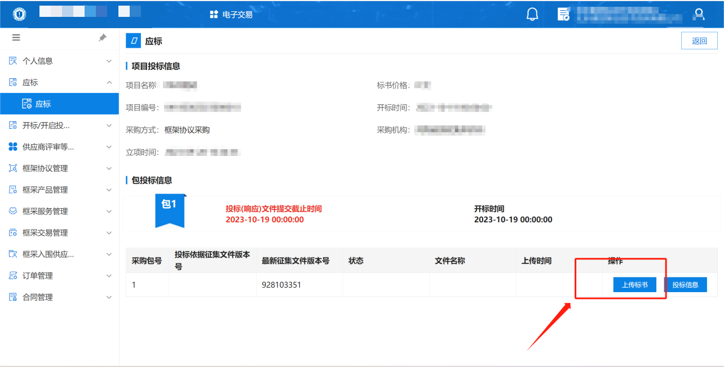Expand 框采服务管理 chevron

109,211
